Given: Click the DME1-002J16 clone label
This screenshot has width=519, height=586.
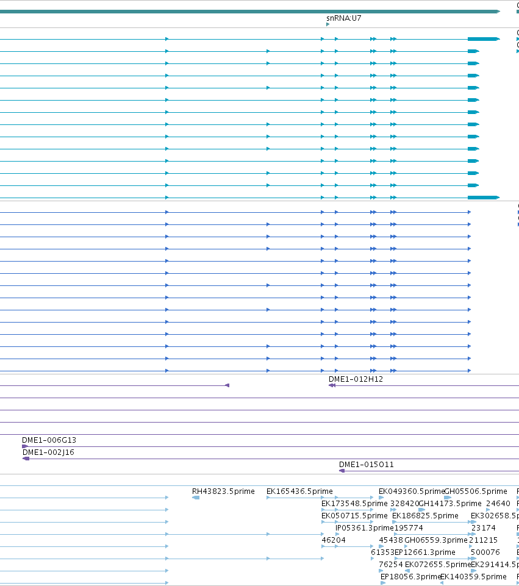Looking at the screenshot, I should pos(48,452).
